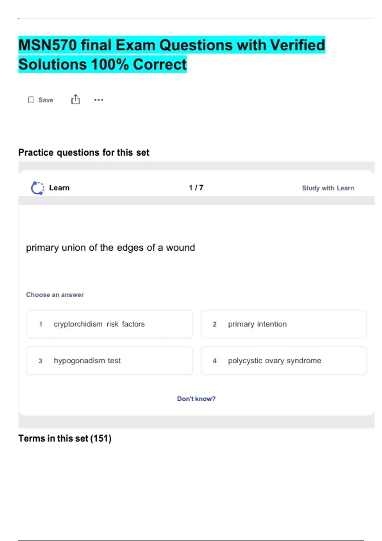Click number 2 badge on answer card
This screenshot has width=382, height=541.
215,324
